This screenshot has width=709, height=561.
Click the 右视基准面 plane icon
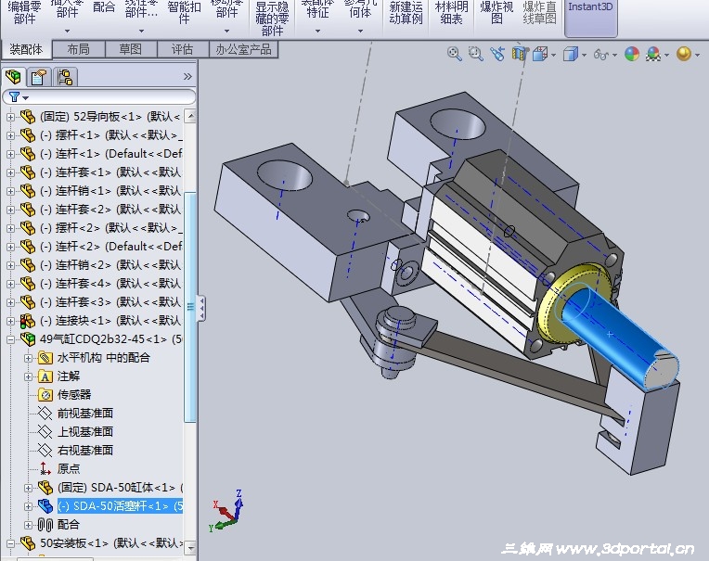45,450
